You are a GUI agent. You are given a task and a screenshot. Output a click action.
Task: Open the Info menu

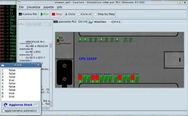click(59, 7)
